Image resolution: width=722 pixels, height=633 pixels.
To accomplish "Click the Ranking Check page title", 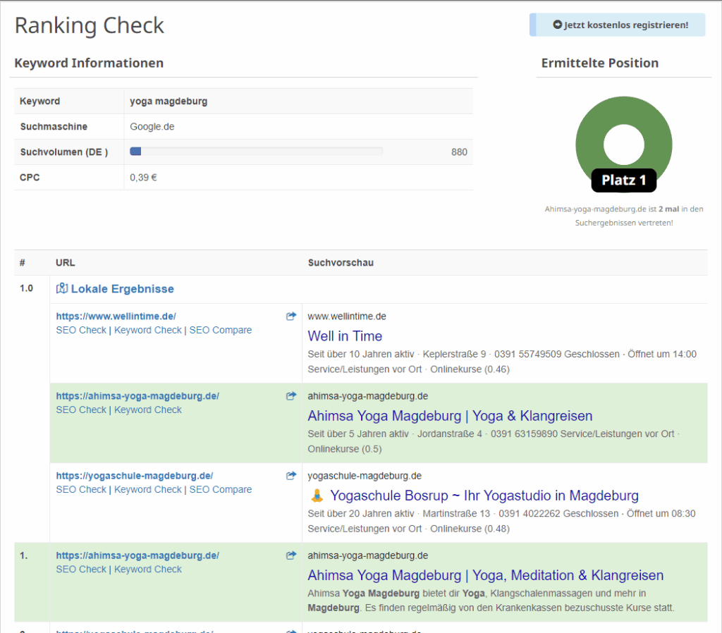I will [x=90, y=25].
